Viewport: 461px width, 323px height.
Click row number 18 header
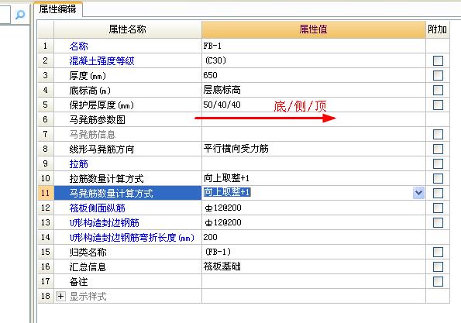point(46,296)
